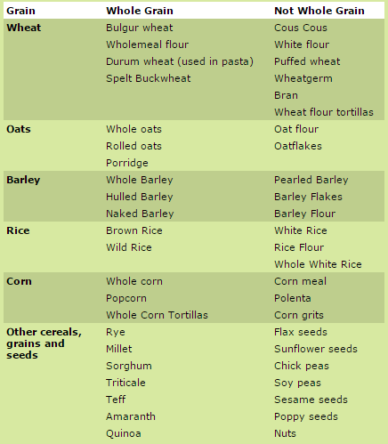388x444 pixels.
Task: Select the Corn row label
Action: (19, 281)
